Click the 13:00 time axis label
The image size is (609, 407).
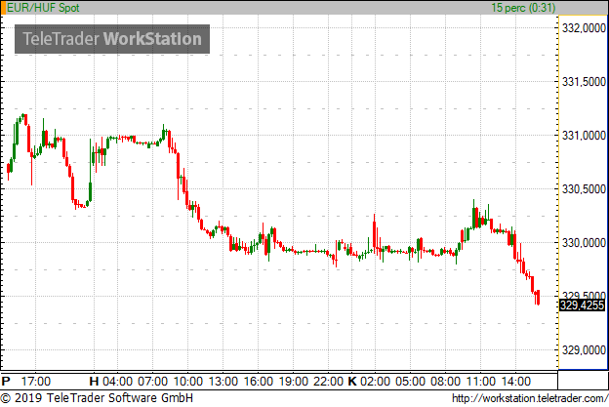coord(223,382)
